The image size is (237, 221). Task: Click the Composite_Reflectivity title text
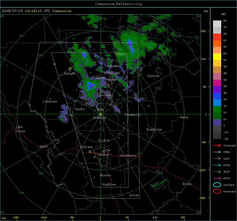(118, 4)
